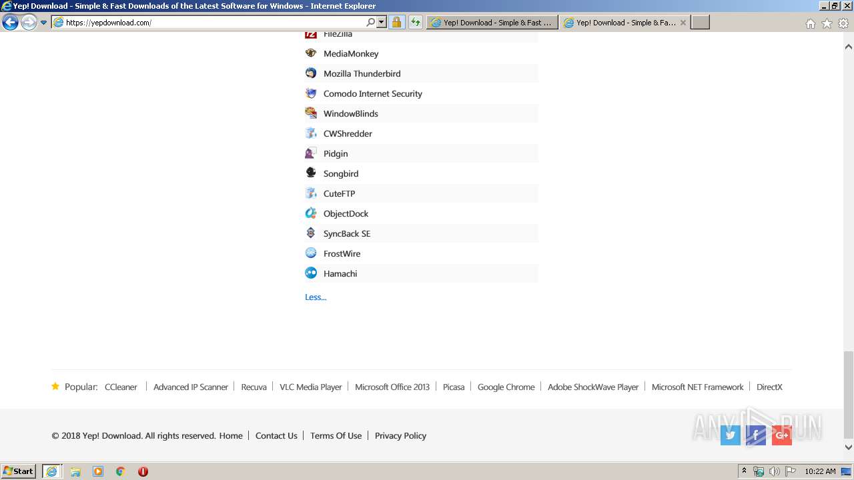Launch Google Chrome from the taskbar
The width and height of the screenshot is (854, 480).
121,471
